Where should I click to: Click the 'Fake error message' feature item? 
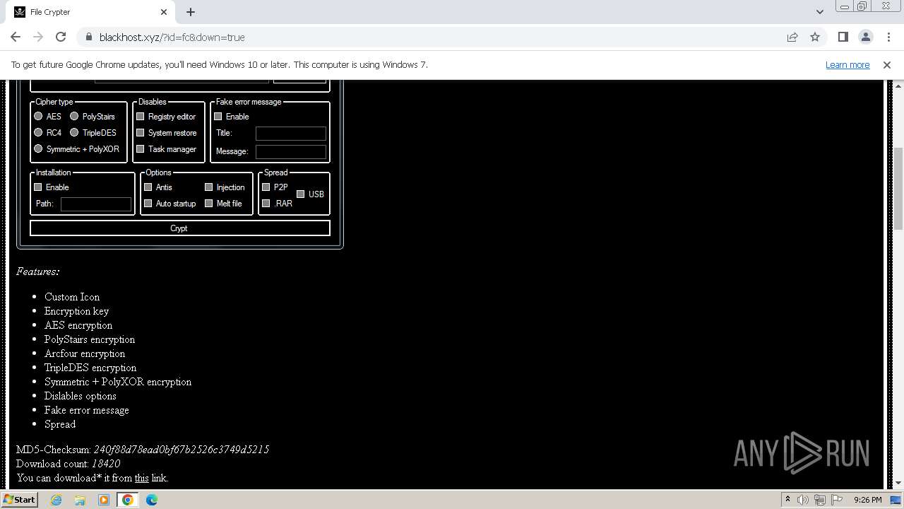point(86,410)
